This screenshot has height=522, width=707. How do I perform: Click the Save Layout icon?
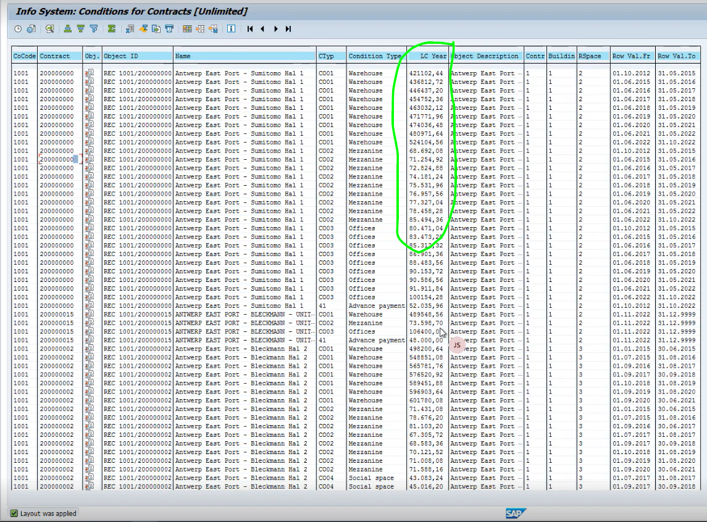click(213, 29)
